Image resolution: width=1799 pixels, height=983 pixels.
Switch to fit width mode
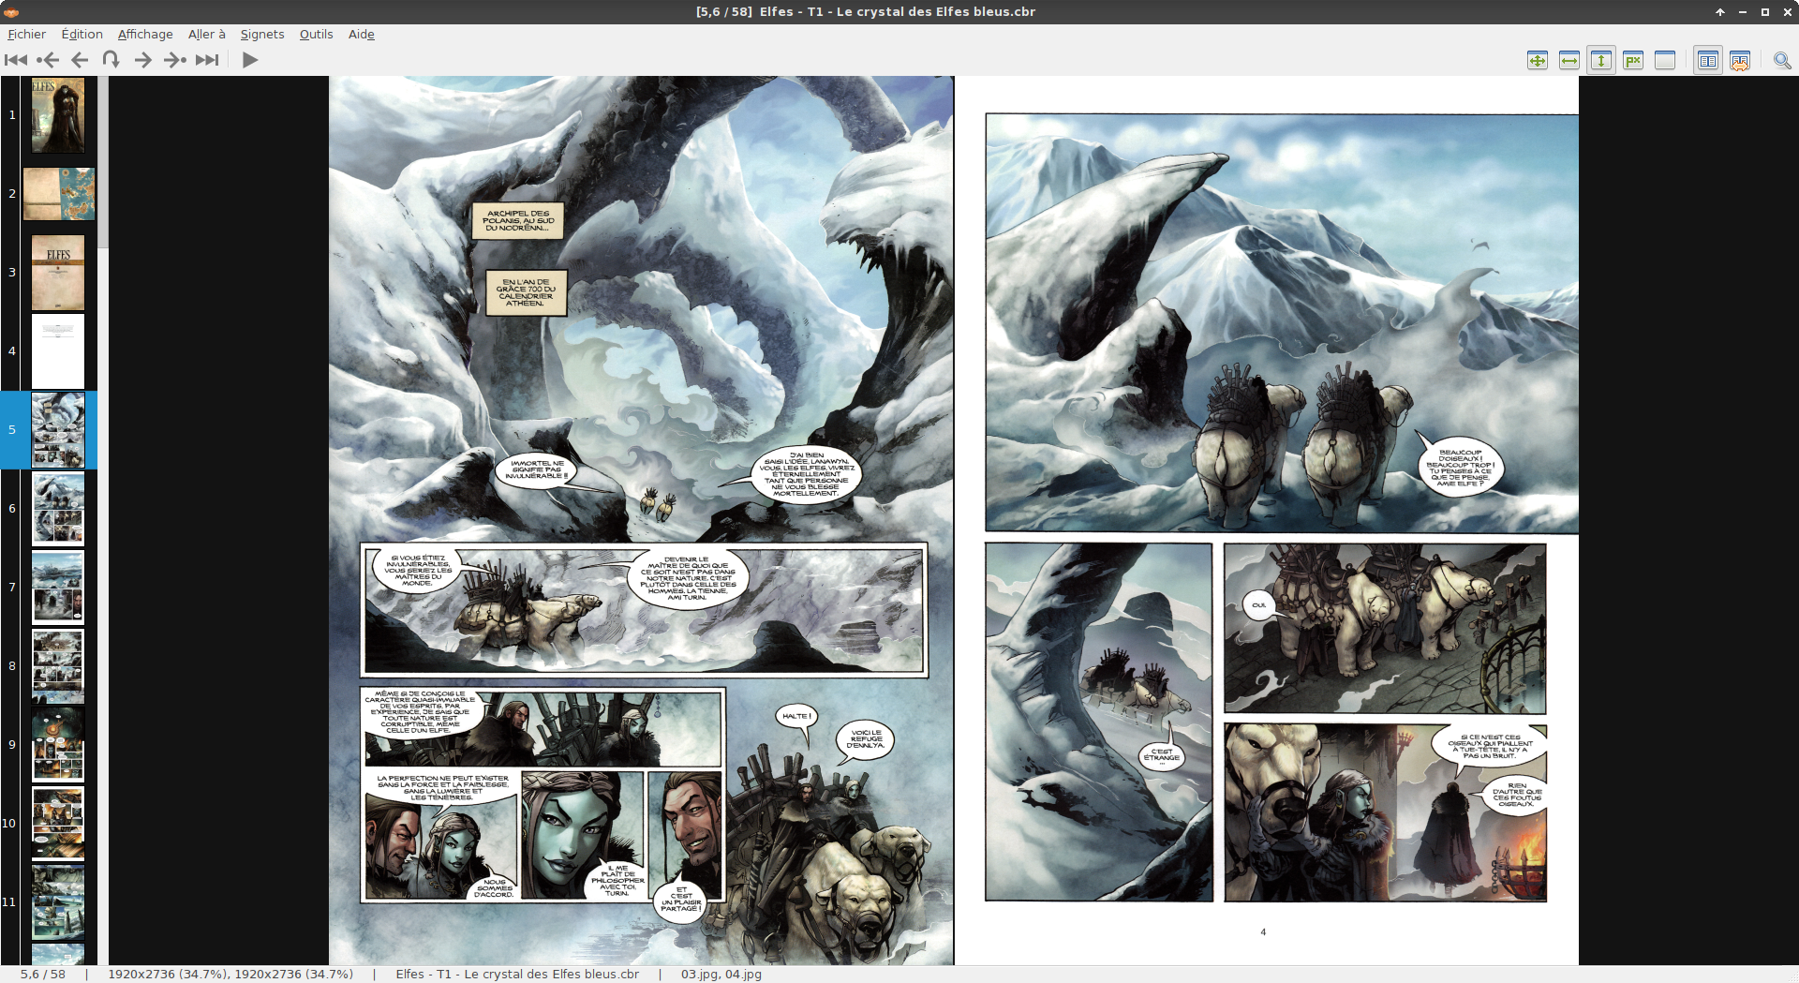1569,61
